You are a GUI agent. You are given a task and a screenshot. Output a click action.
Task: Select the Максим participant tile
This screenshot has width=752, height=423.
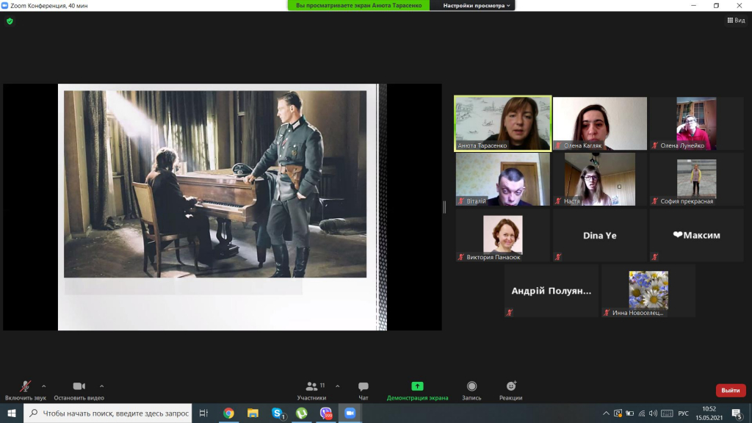click(696, 235)
